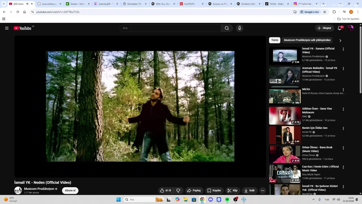Screen dimensions: 362x204
Task: Like the video with thumbs up
Action: (x=166, y=190)
